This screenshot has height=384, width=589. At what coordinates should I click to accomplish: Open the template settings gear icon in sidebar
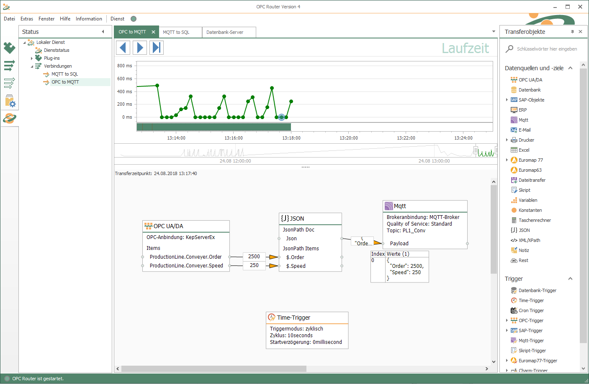pyautogui.click(x=10, y=101)
